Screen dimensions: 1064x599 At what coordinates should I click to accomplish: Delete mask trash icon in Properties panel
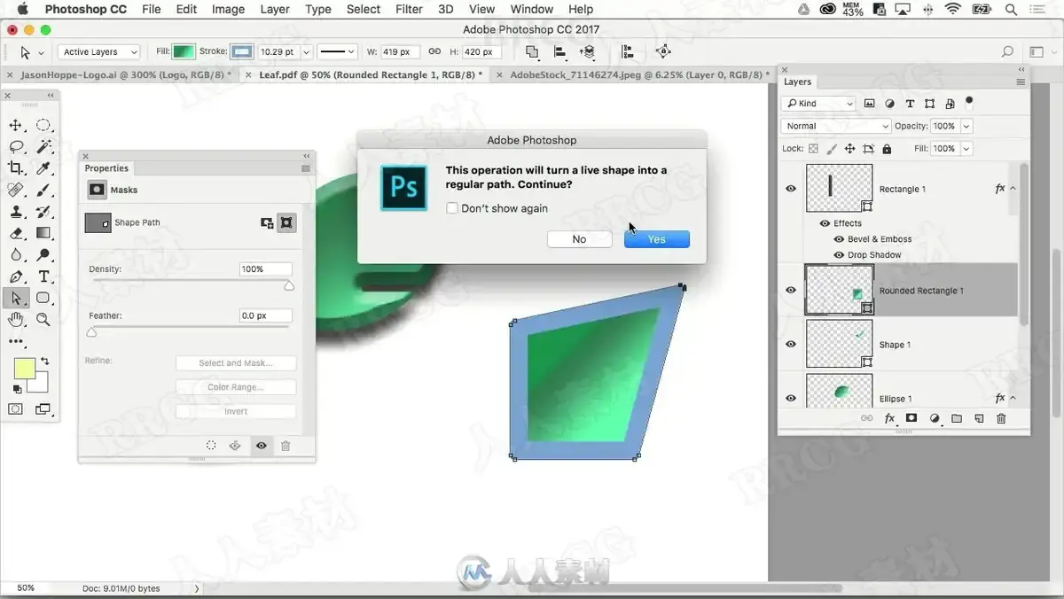pyautogui.click(x=286, y=446)
